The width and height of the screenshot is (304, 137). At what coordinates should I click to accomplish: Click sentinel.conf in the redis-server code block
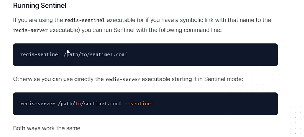(103, 104)
